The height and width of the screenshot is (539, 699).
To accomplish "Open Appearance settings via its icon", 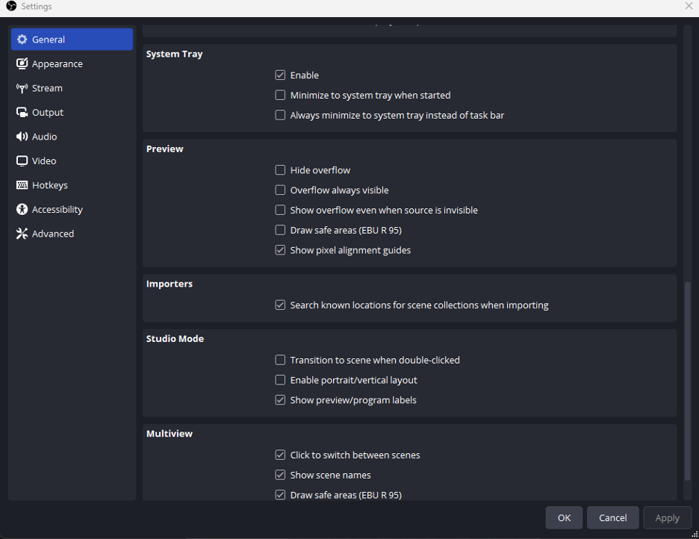I will point(22,64).
